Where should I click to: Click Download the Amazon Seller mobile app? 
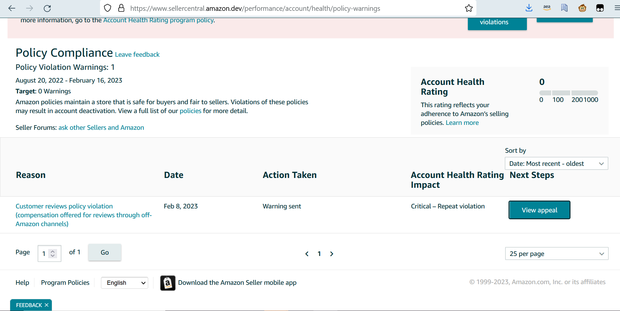pyautogui.click(x=237, y=282)
